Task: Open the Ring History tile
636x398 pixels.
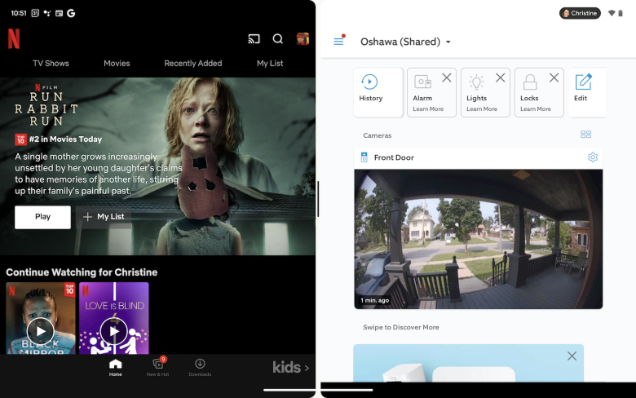Action: (x=371, y=91)
